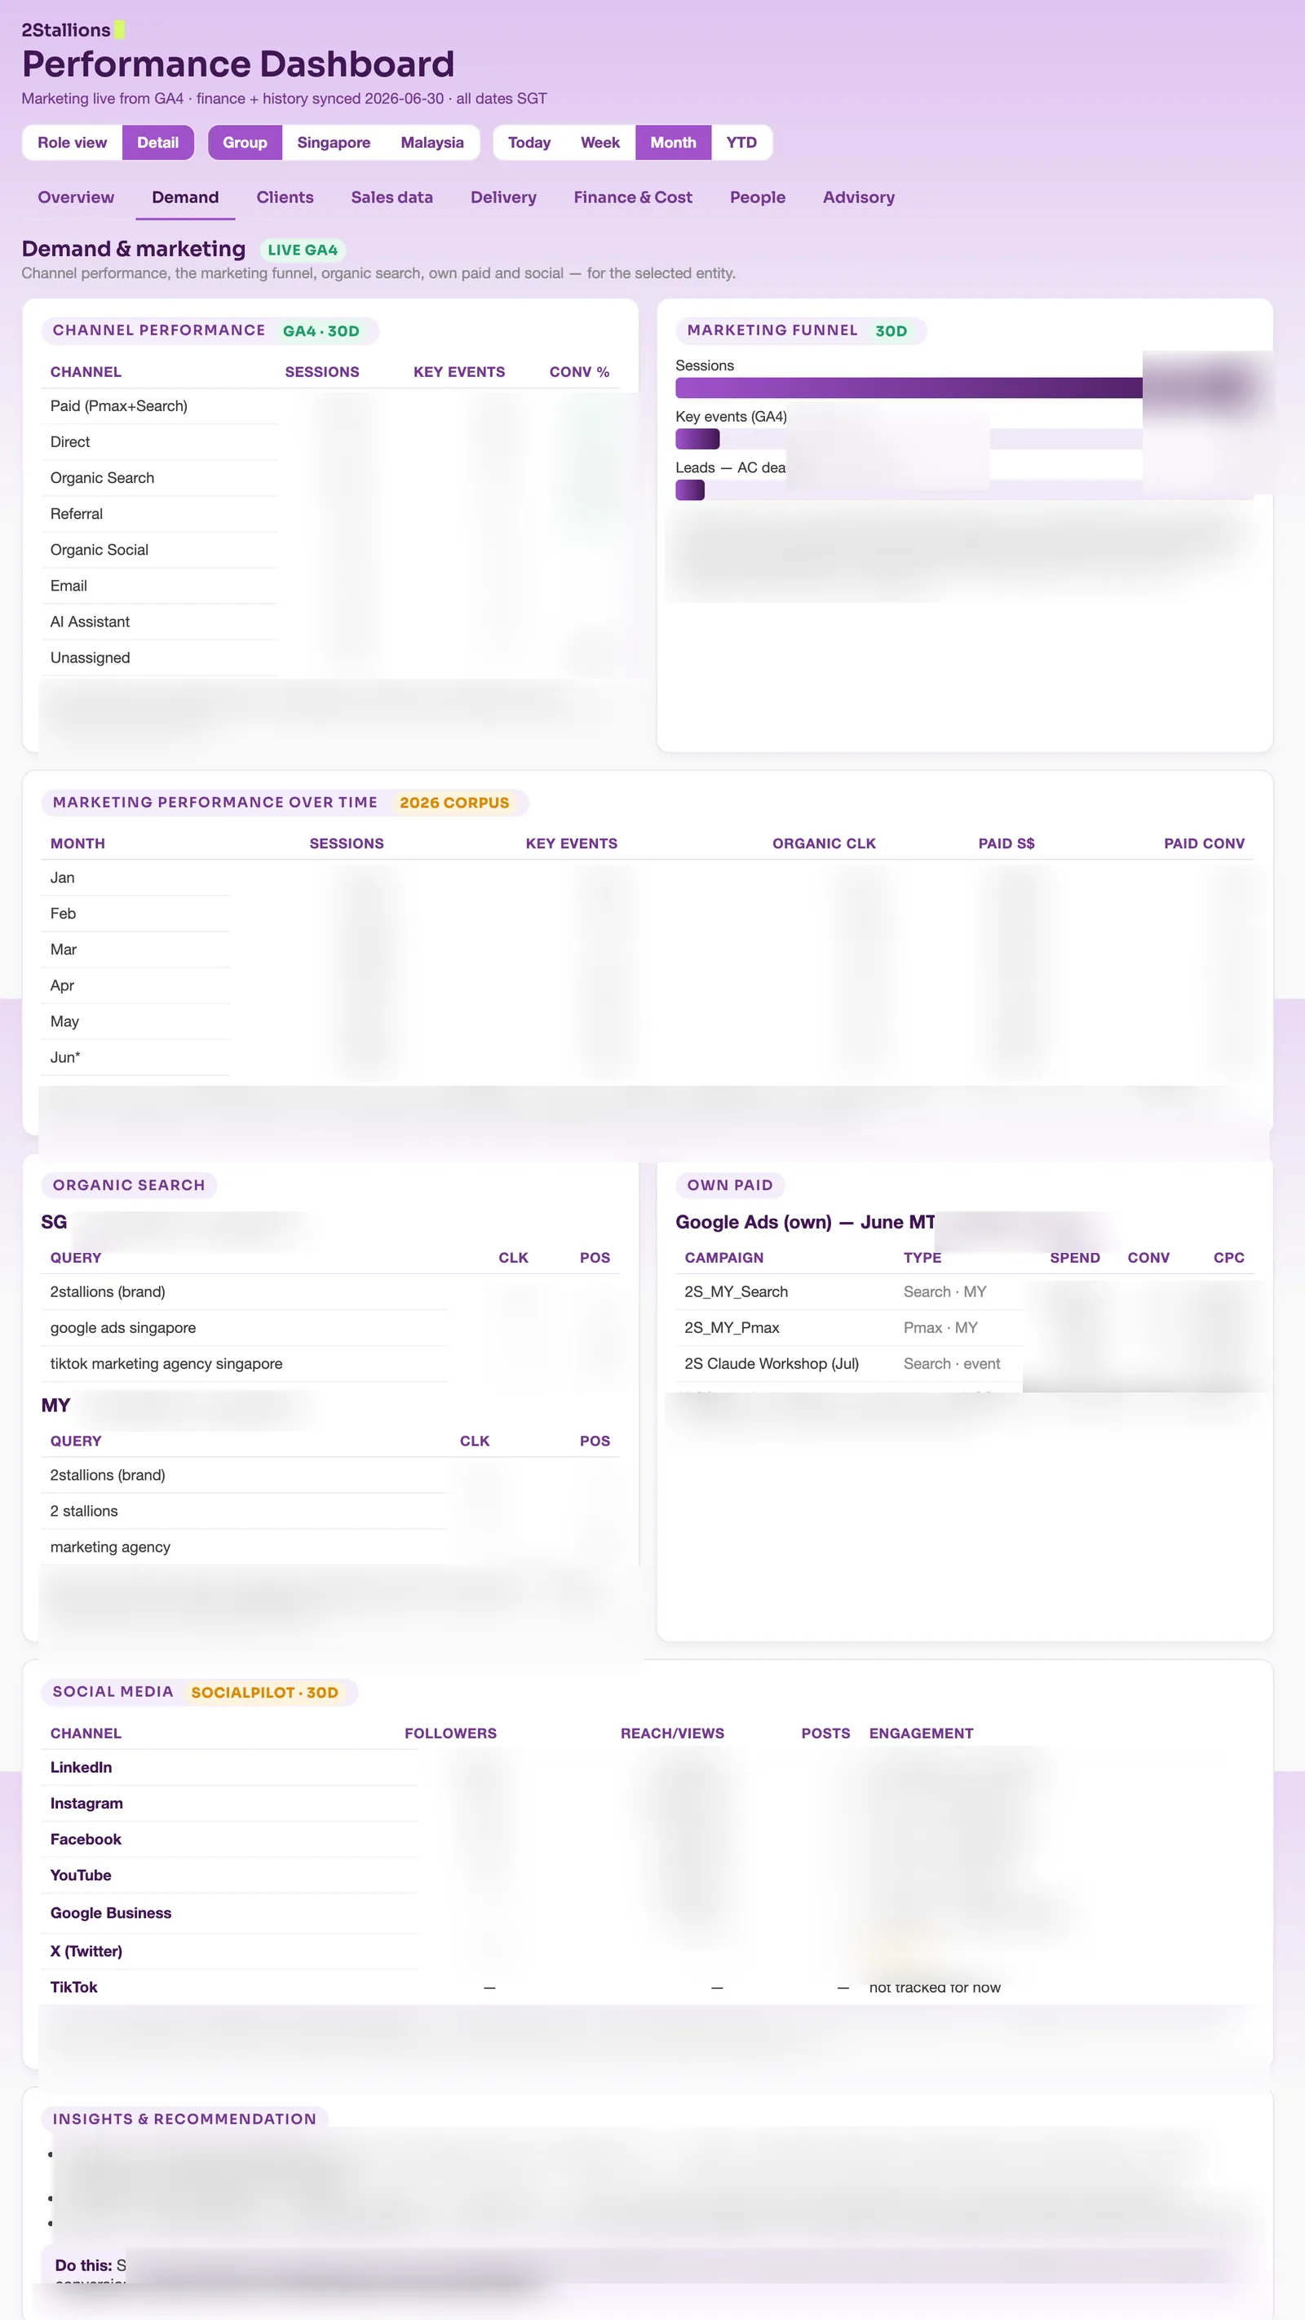Click the LinkedIn social channel row
The image size is (1305, 2320).
point(648,1768)
